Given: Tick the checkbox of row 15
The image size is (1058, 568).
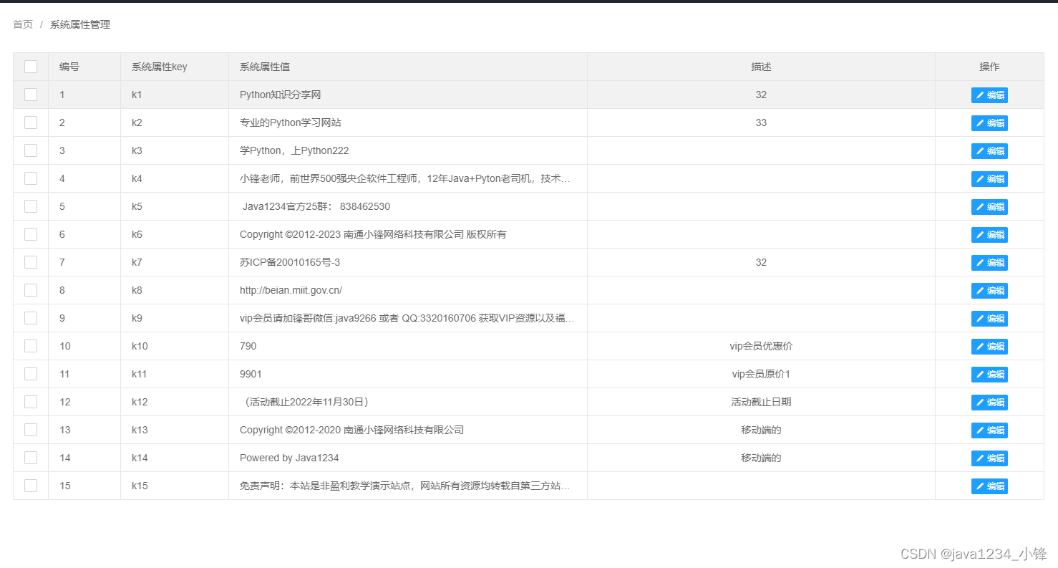Looking at the screenshot, I should 31,486.
